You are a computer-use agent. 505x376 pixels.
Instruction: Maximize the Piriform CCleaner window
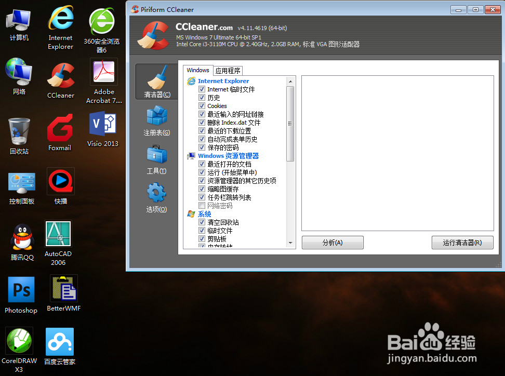[x=475, y=10]
